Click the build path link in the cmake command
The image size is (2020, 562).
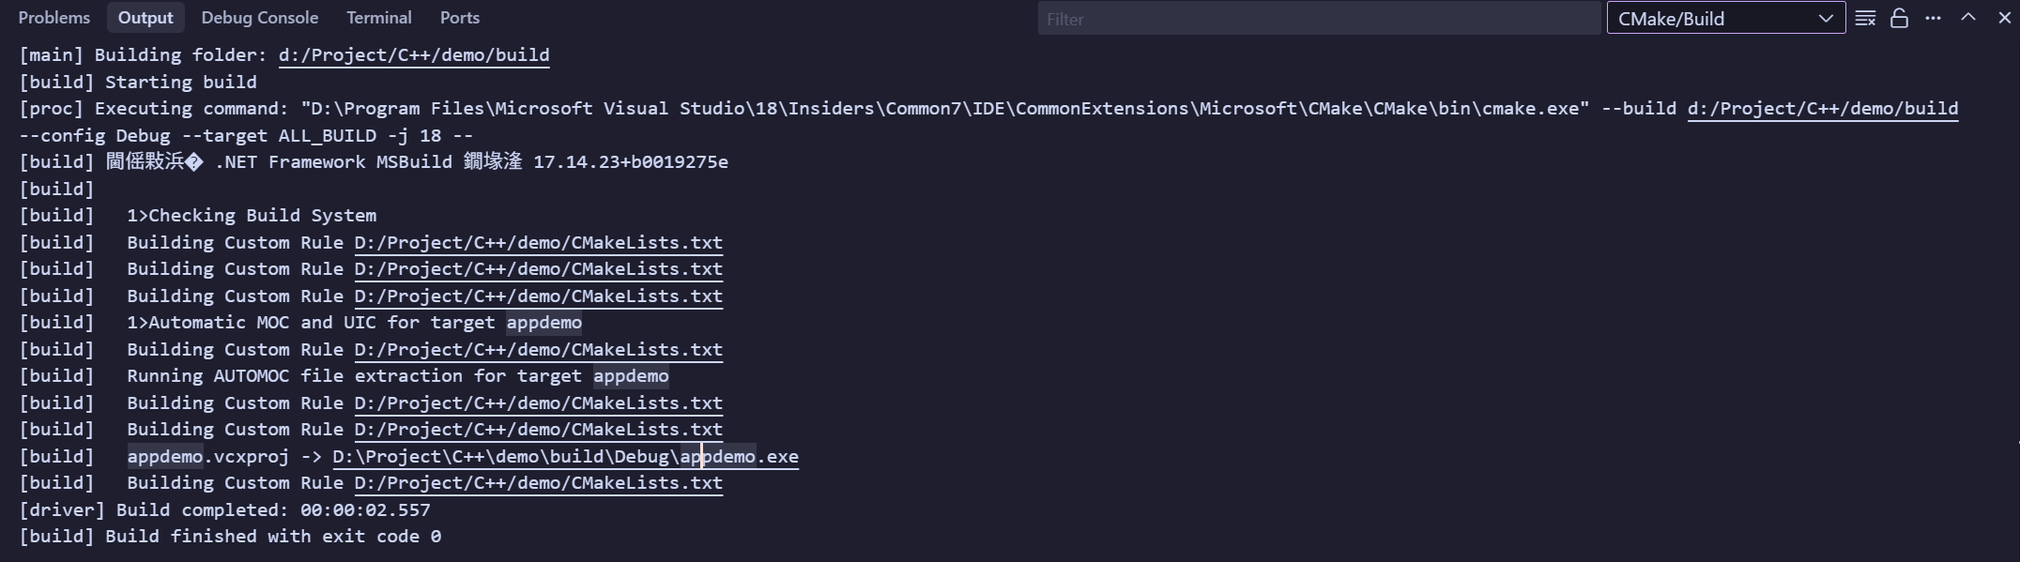click(x=1821, y=108)
